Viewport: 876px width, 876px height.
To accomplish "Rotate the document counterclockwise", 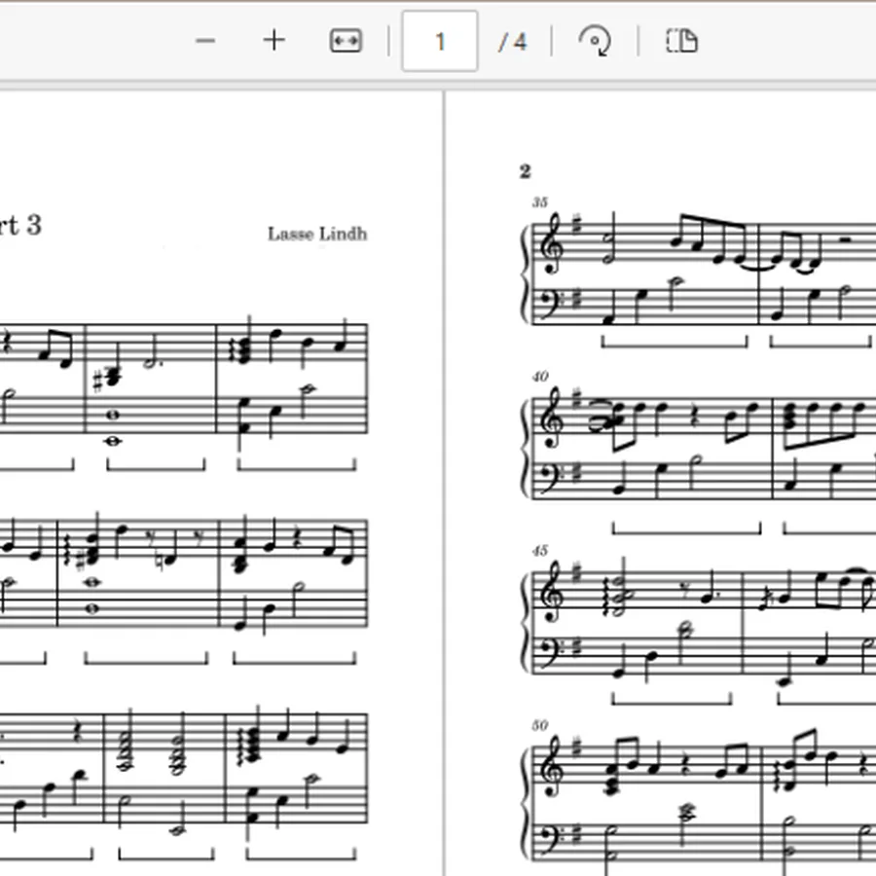I will point(596,41).
